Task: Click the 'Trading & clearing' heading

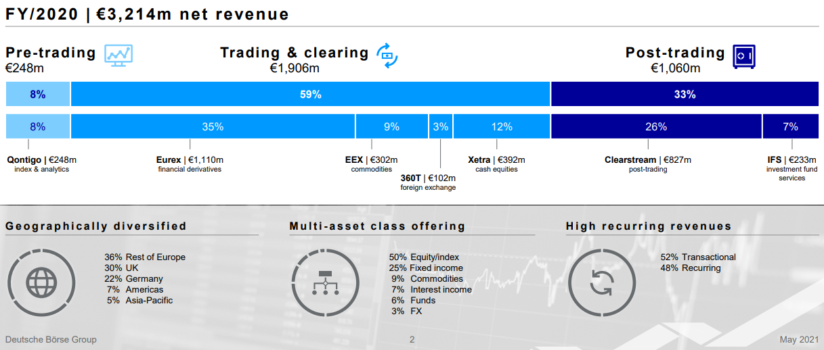Action: [295, 53]
